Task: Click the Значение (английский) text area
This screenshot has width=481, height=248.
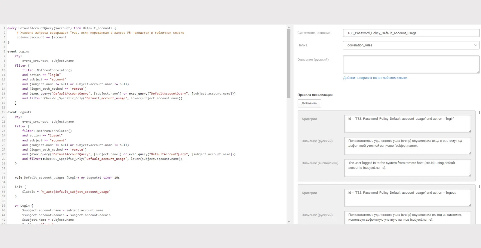Action: [x=408, y=168]
